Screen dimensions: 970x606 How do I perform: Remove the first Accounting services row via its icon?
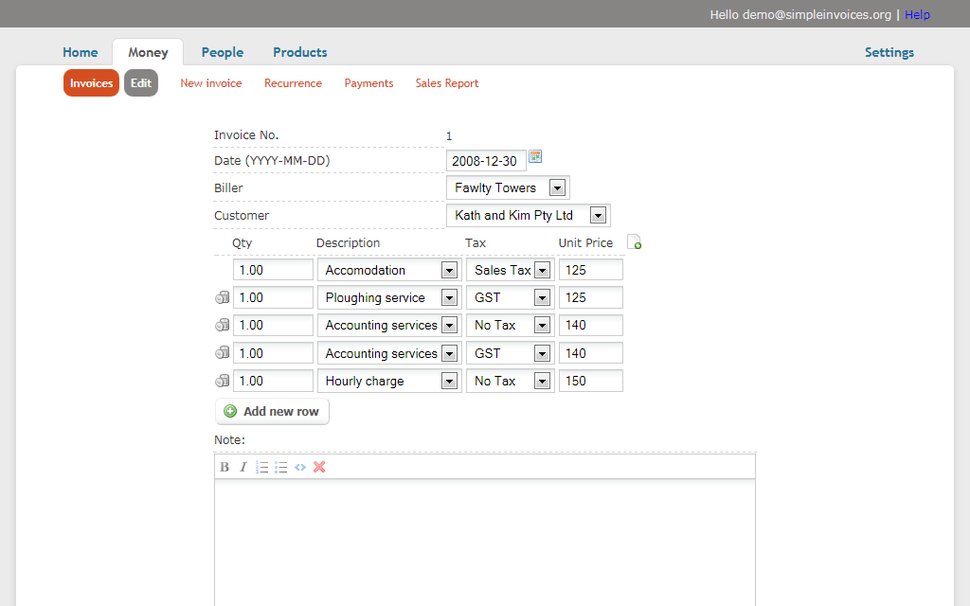click(222, 325)
